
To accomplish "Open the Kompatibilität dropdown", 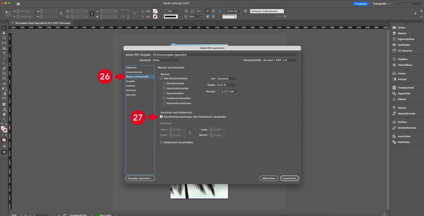I will (280, 60).
